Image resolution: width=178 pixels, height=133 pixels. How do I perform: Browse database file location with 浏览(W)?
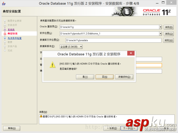pyautogui.click(x=168, y=40)
